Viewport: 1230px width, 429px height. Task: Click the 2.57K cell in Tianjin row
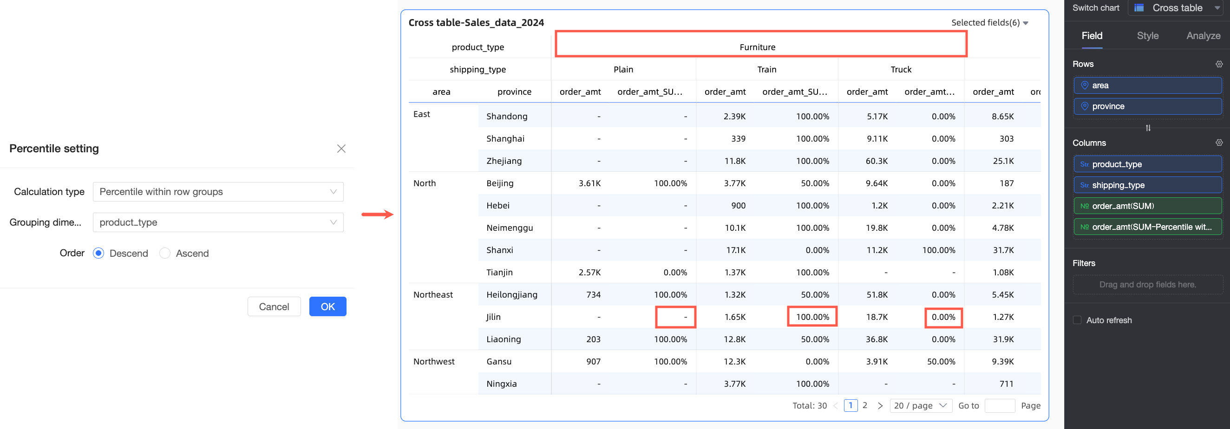click(590, 273)
